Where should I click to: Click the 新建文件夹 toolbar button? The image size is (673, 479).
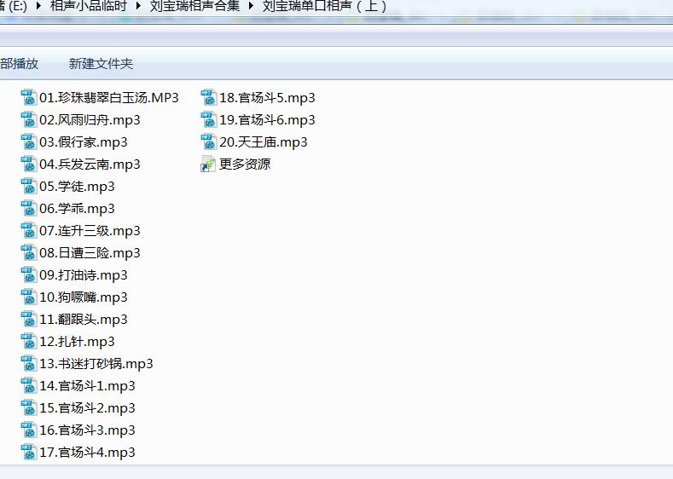tap(101, 63)
